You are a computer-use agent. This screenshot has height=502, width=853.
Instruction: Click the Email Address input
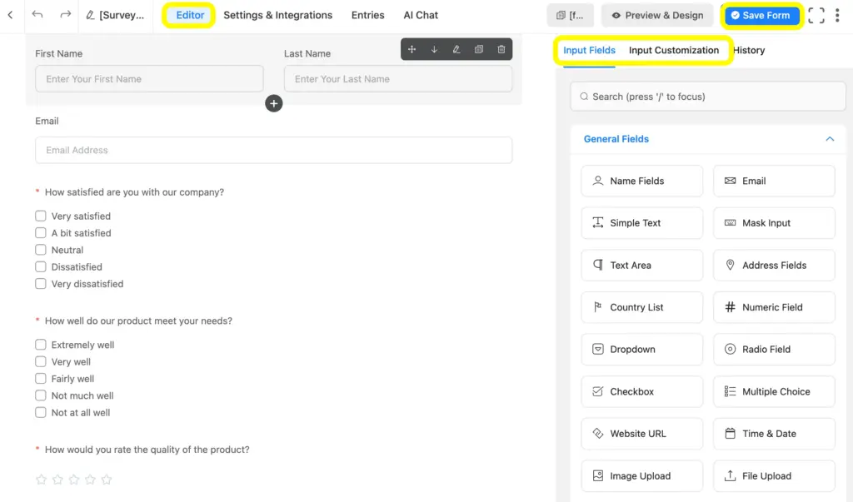273,150
